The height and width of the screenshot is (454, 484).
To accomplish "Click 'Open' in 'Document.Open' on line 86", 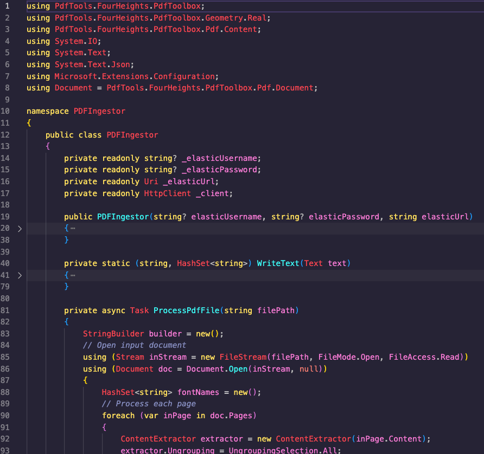I will (x=238, y=369).
